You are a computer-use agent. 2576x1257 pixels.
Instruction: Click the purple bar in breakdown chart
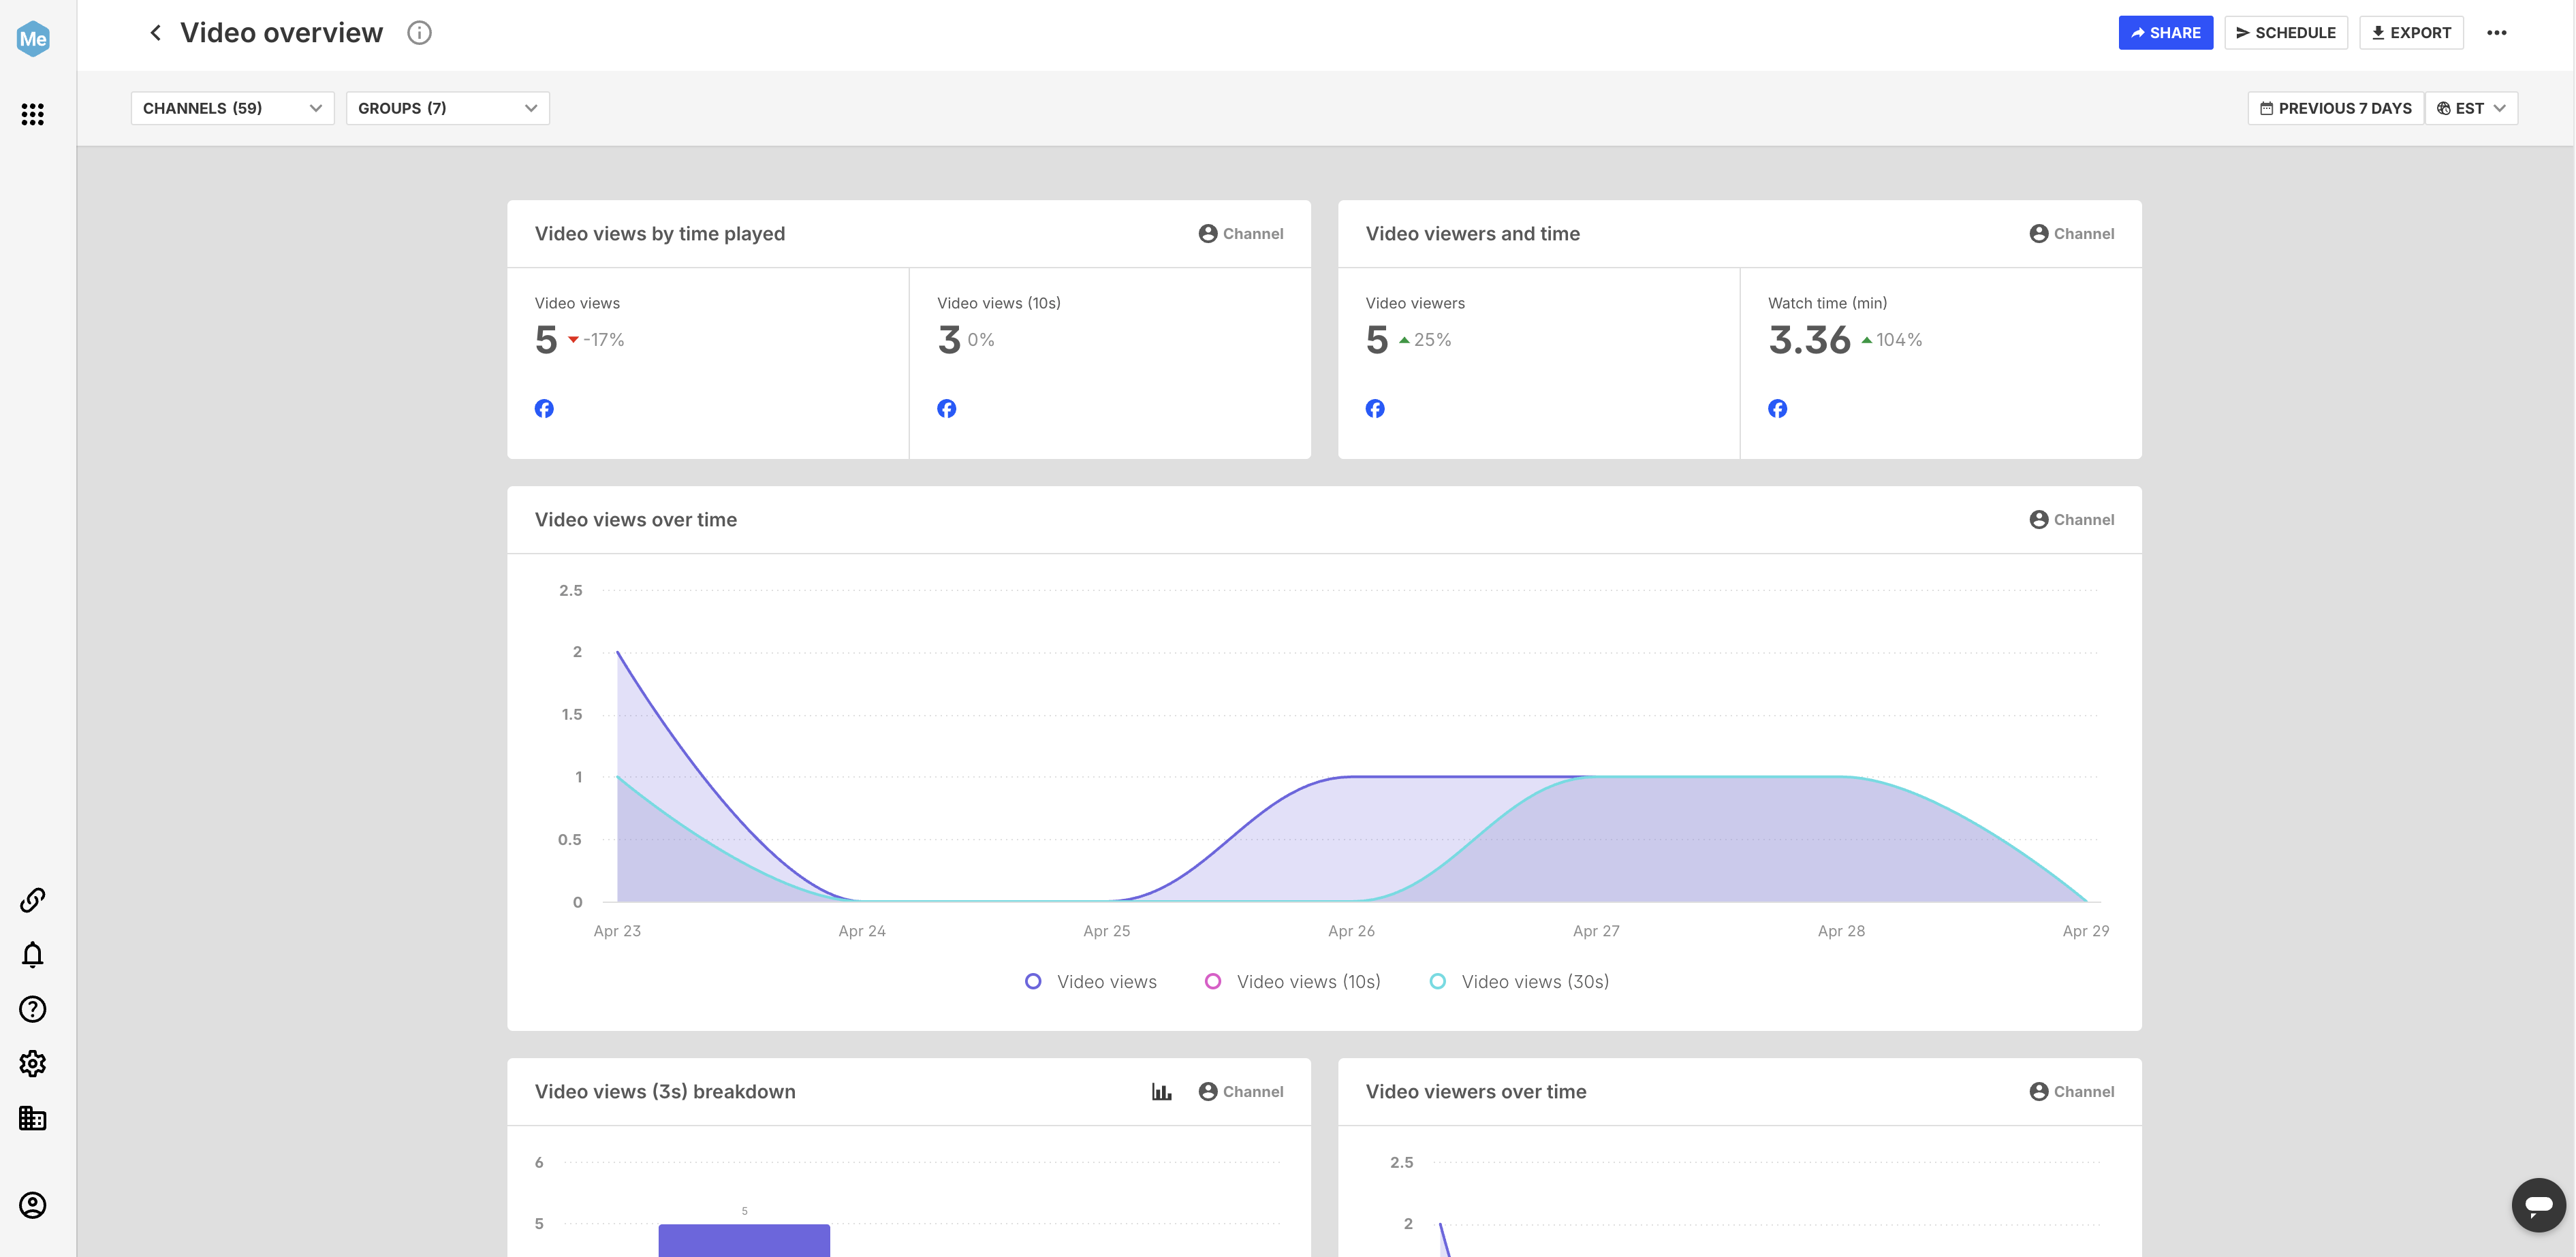click(744, 1240)
